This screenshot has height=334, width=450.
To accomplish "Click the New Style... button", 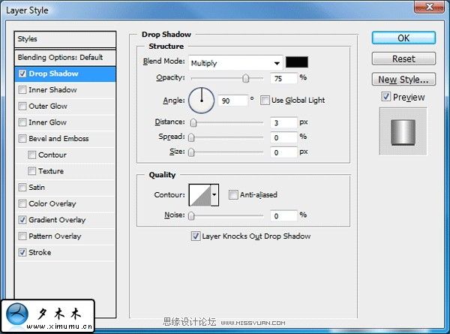I will click(403, 80).
